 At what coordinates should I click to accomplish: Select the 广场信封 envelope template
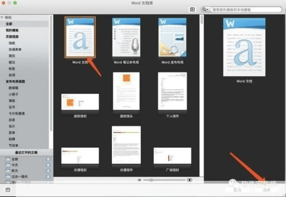pyautogui.click(x=172, y=156)
